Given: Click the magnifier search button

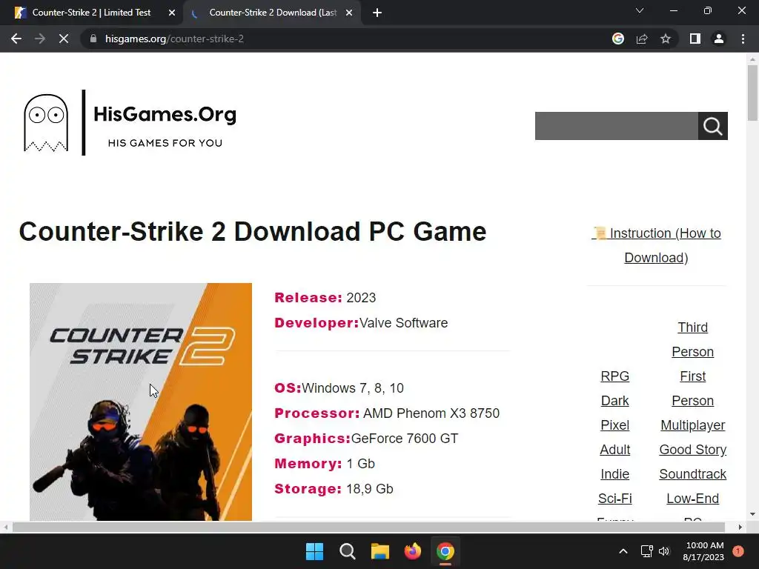Looking at the screenshot, I should click(x=712, y=126).
